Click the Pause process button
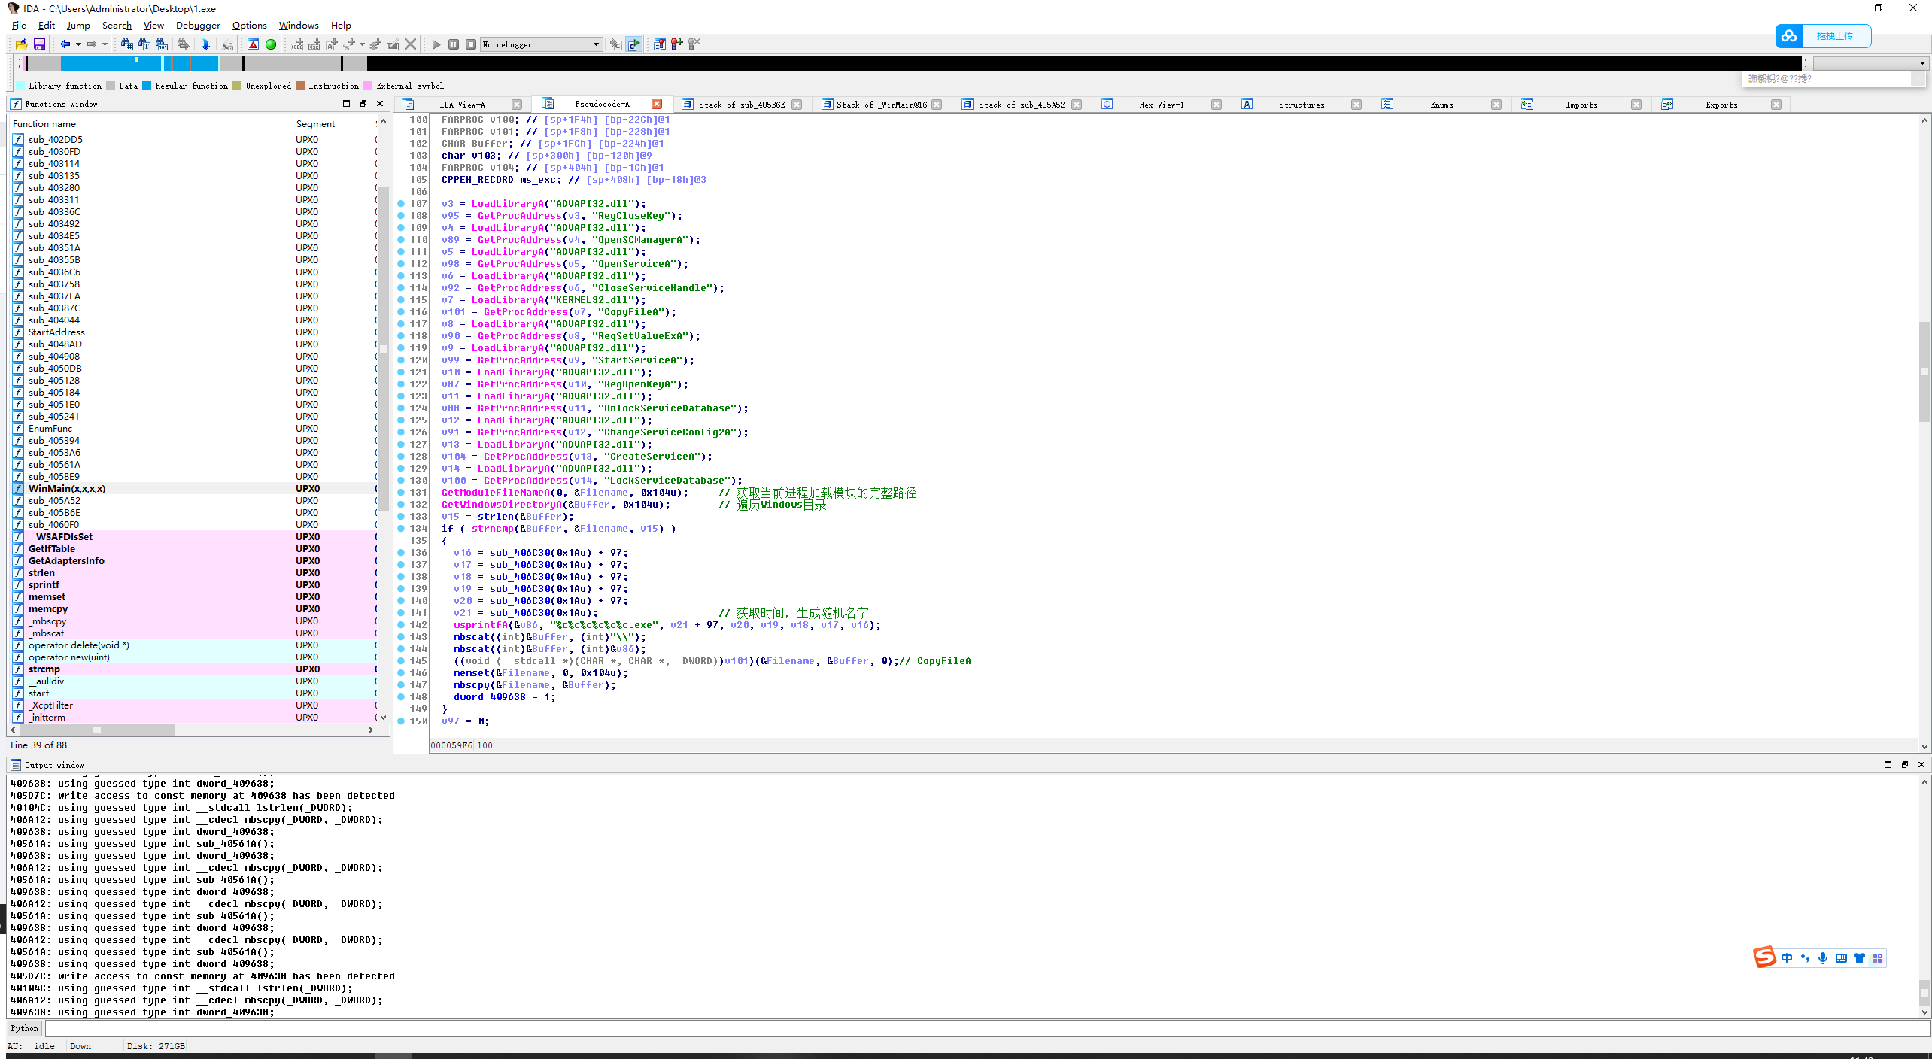Image resolution: width=1932 pixels, height=1059 pixels. tap(454, 44)
